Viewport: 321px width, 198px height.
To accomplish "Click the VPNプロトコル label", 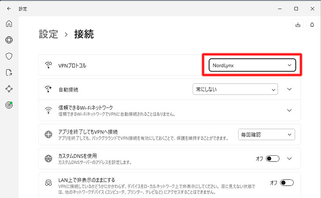I will pyautogui.click(x=72, y=66).
